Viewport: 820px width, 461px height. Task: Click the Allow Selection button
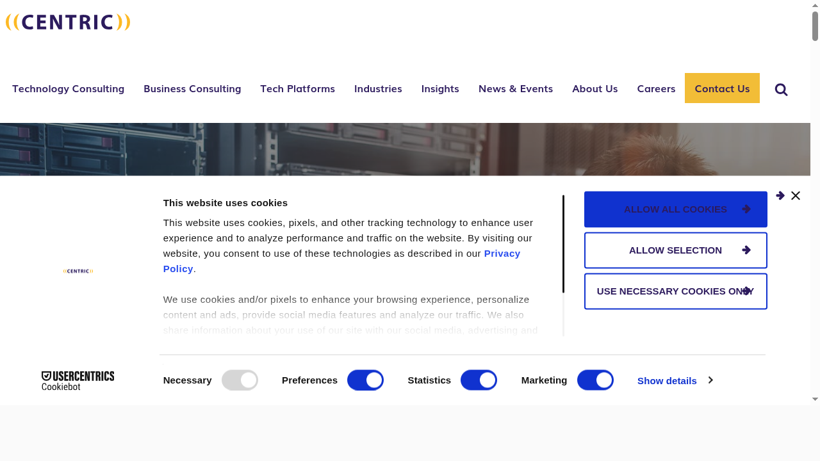coord(676,250)
